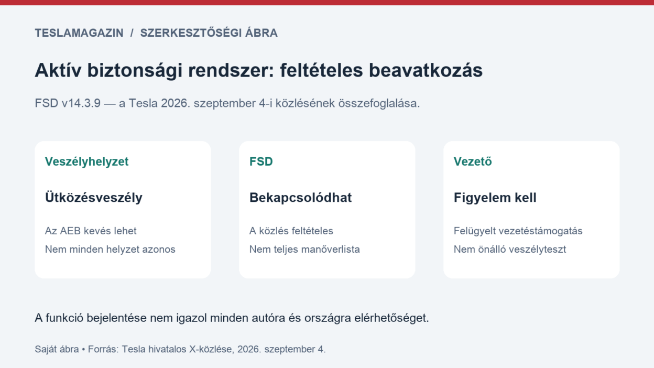This screenshot has width=654, height=368.
Task: Click the note 'A funkció bejelentése nem igazol…'
Action: (x=232, y=318)
